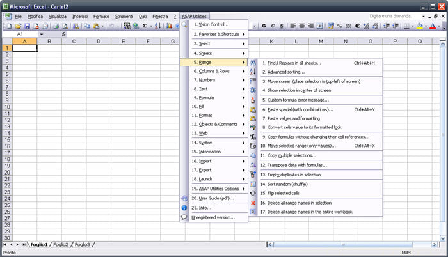Open the Name Box dropdown arrow
Screen dimensions: 448x257
tap(42, 35)
